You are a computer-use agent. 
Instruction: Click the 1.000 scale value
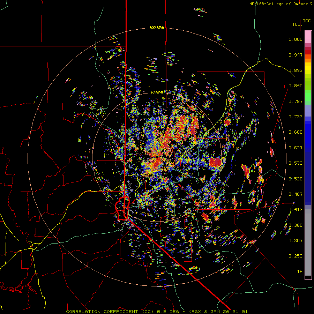pyautogui.click(x=296, y=39)
